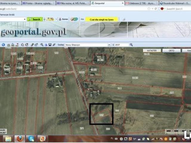Viewport: 191px width, 143px height.
Task: Open the Search button's dropdown arrow
Action: (42, 19)
